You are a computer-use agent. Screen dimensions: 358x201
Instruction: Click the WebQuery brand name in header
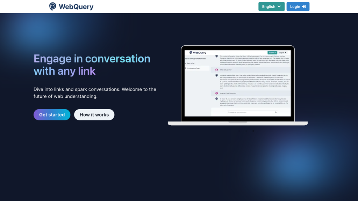coord(76,7)
